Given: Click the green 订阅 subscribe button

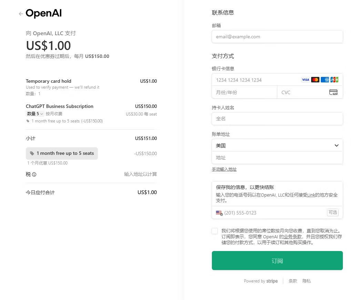Looking at the screenshot, I should (x=277, y=261).
